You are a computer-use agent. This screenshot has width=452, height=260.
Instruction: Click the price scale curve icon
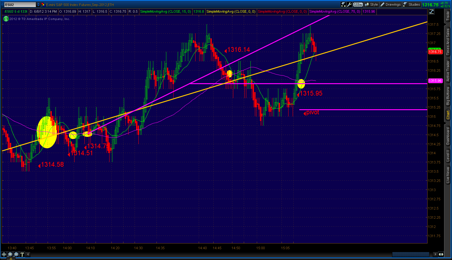pos(431,12)
